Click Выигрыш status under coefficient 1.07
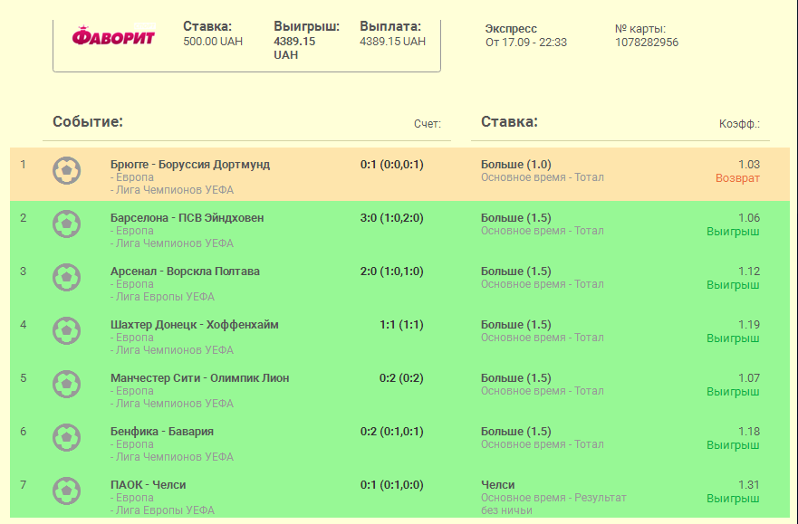This screenshot has height=524, width=798. (x=733, y=392)
